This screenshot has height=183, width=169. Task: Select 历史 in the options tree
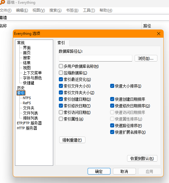21,88
